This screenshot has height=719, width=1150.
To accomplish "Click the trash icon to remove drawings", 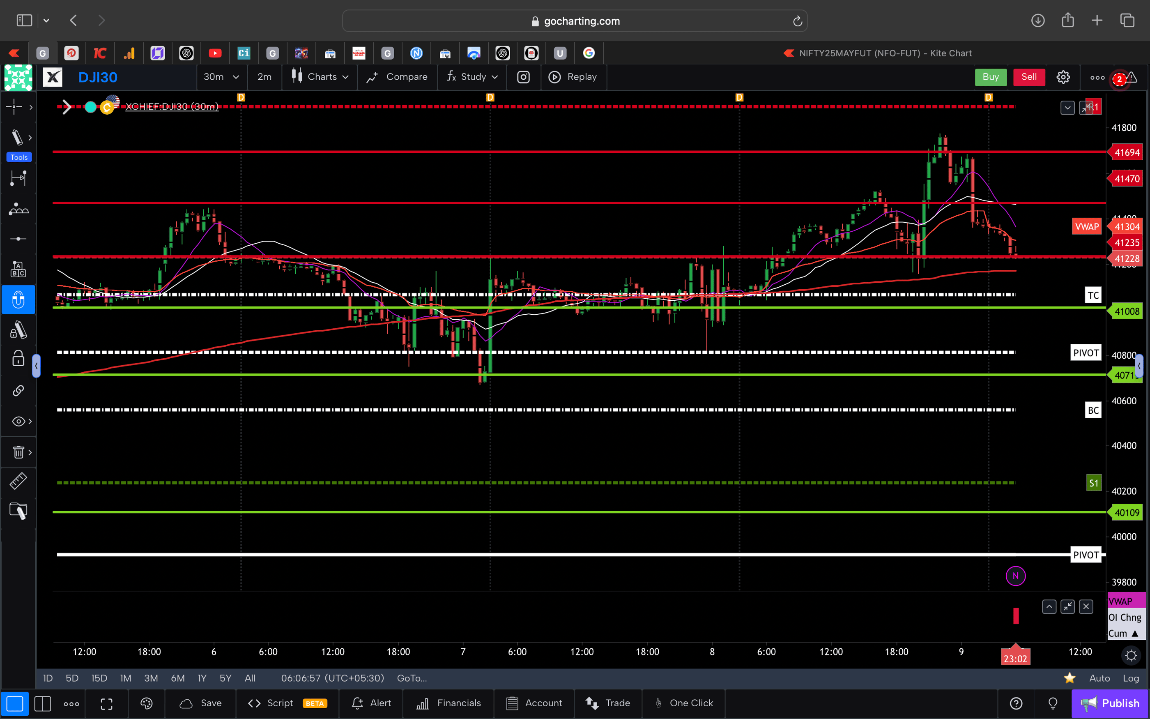I will (x=17, y=452).
